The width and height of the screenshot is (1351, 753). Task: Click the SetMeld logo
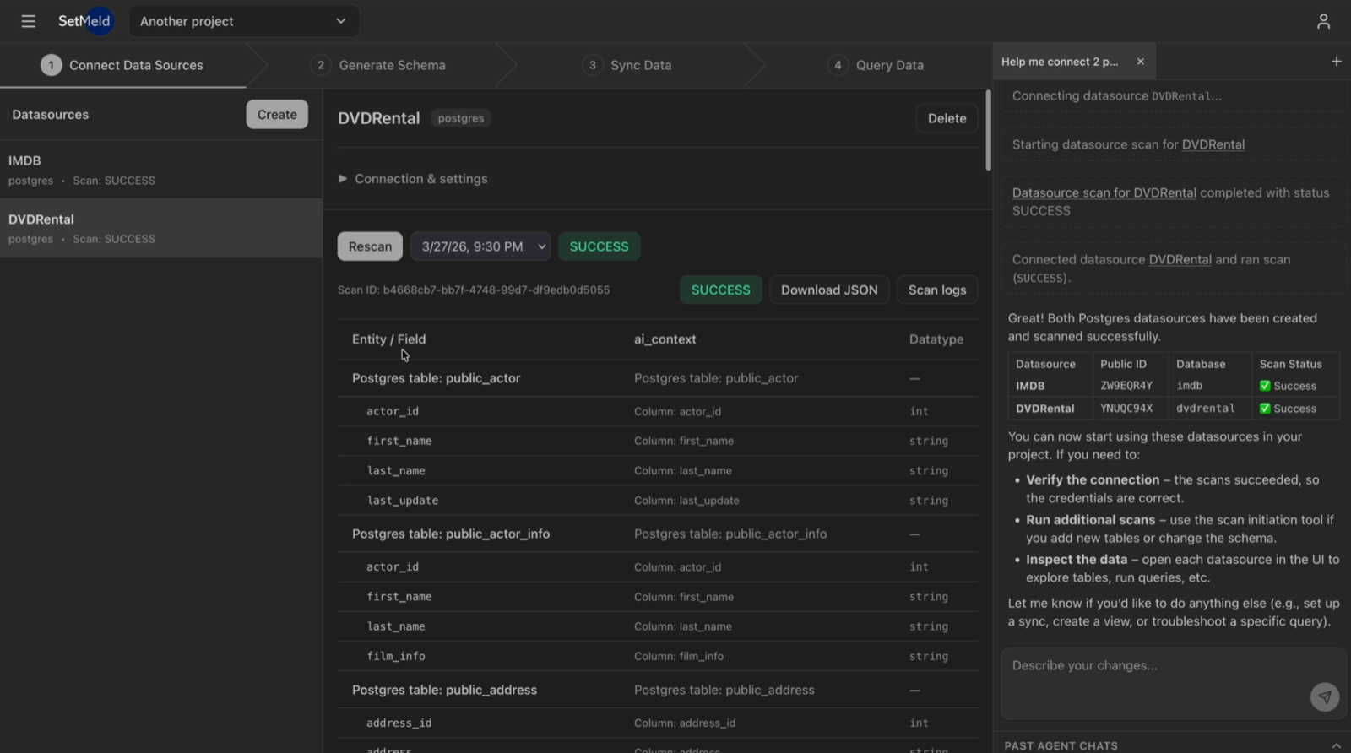tap(84, 21)
